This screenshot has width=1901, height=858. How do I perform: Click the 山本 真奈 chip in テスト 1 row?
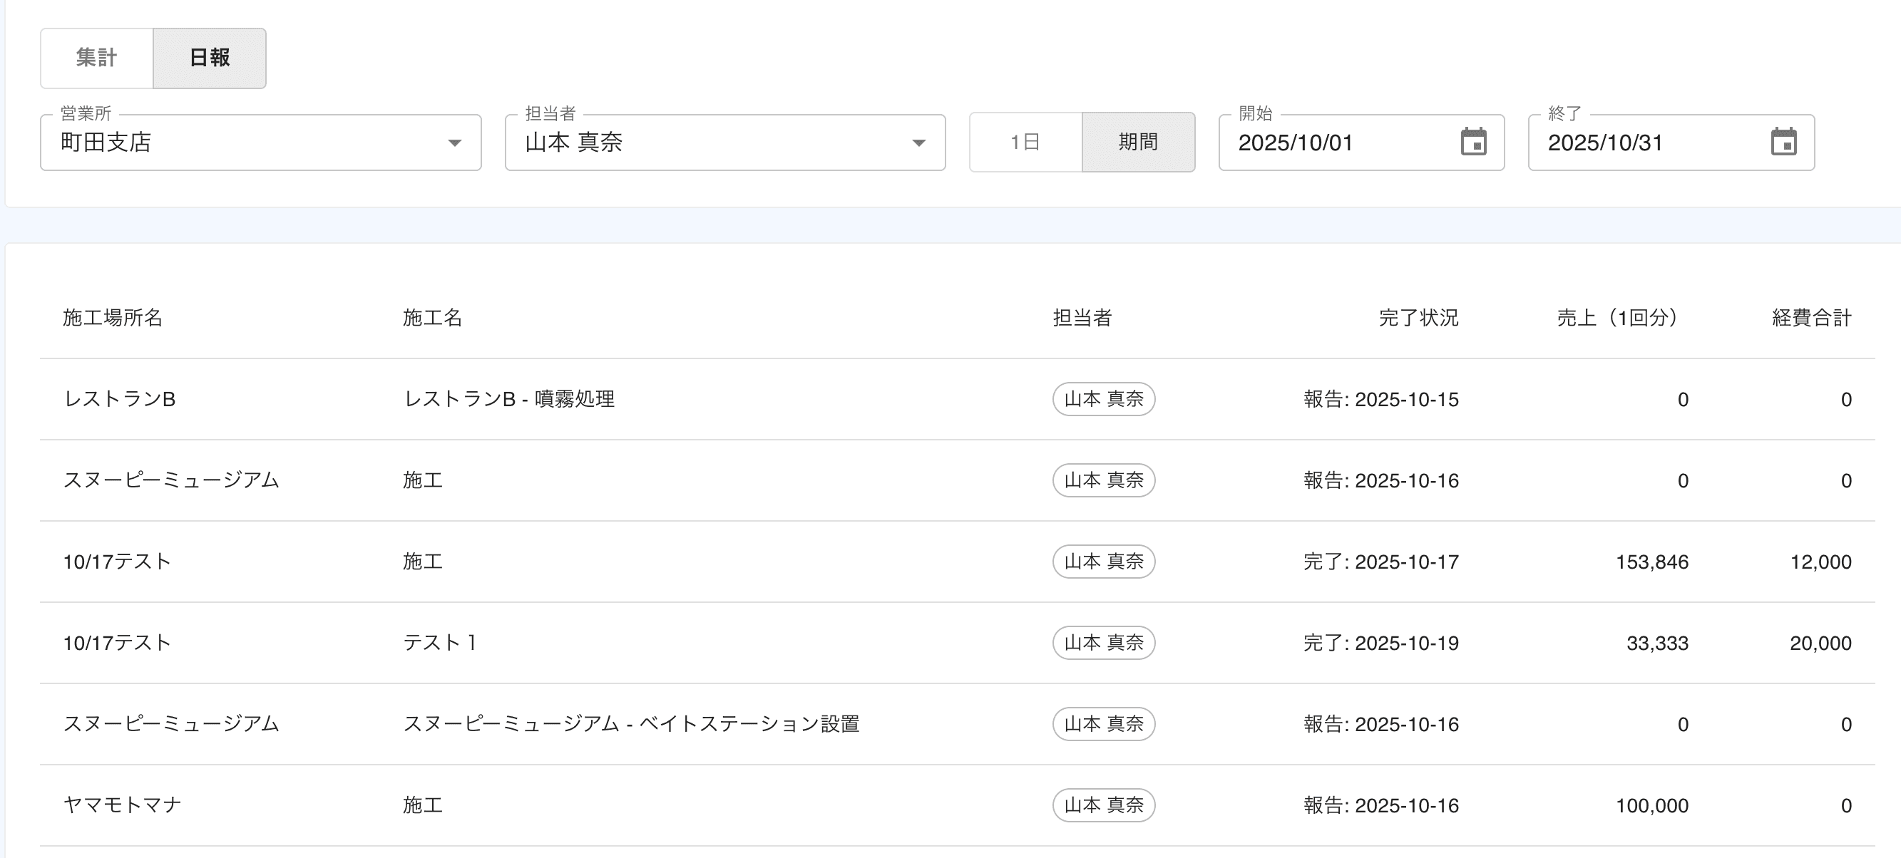click(x=1103, y=643)
